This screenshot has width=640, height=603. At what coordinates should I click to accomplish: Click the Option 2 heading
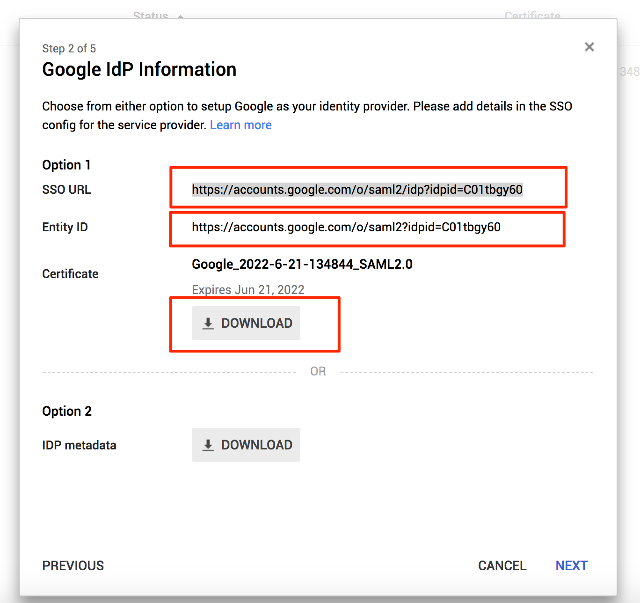[67, 411]
